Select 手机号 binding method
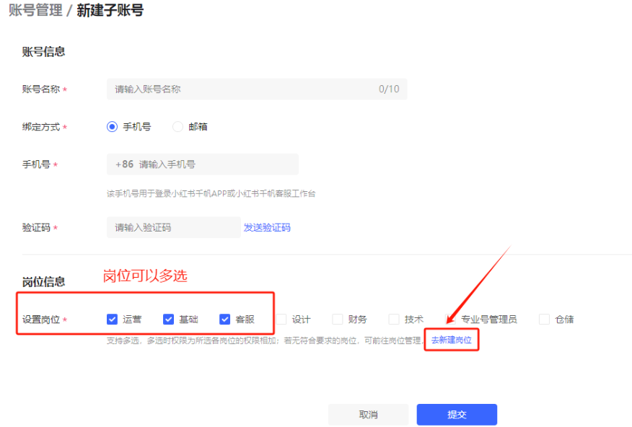The image size is (632, 427). pos(113,127)
